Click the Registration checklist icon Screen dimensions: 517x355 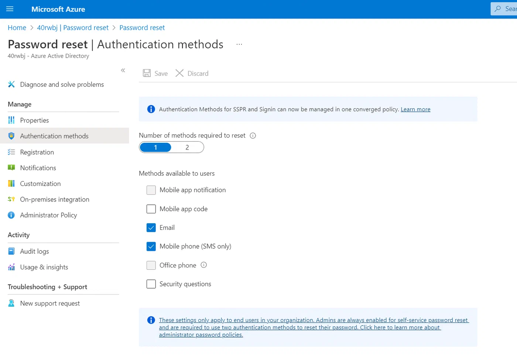(11, 152)
